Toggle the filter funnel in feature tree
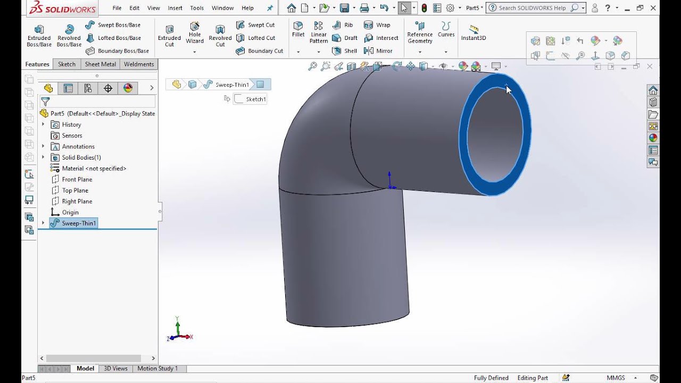This screenshot has width=681, height=383. tap(45, 101)
